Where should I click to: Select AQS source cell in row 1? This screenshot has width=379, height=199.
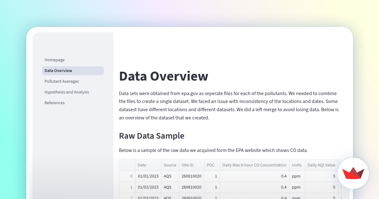coord(170,187)
